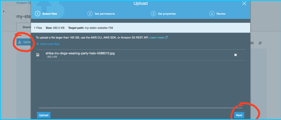This screenshot has width=281, height=120.
Task: Close the Upload dialog with the X
Action: coord(244,3)
